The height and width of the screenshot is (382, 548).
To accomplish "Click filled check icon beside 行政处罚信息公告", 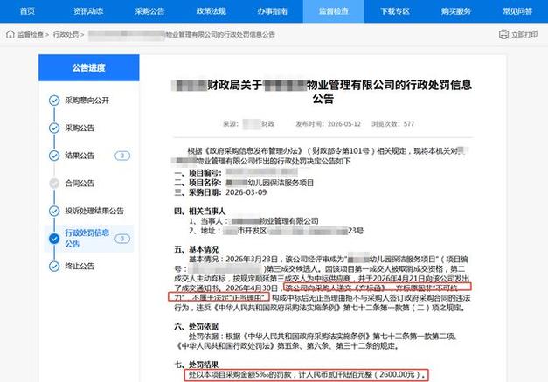I will tap(54, 239).
